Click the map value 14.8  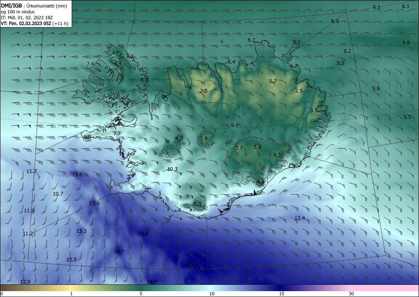(x=143, y=233)
